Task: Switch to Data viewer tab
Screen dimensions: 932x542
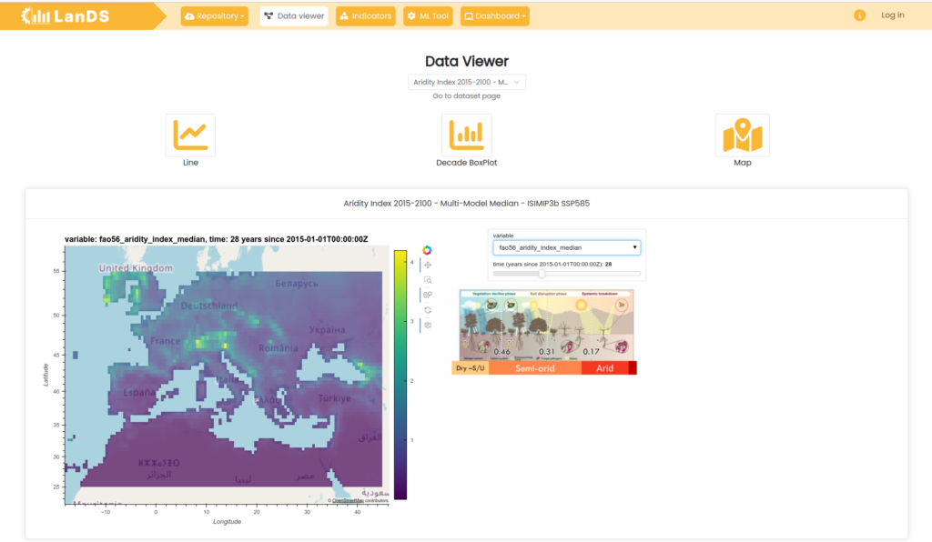Action: (x=294, y=16)
